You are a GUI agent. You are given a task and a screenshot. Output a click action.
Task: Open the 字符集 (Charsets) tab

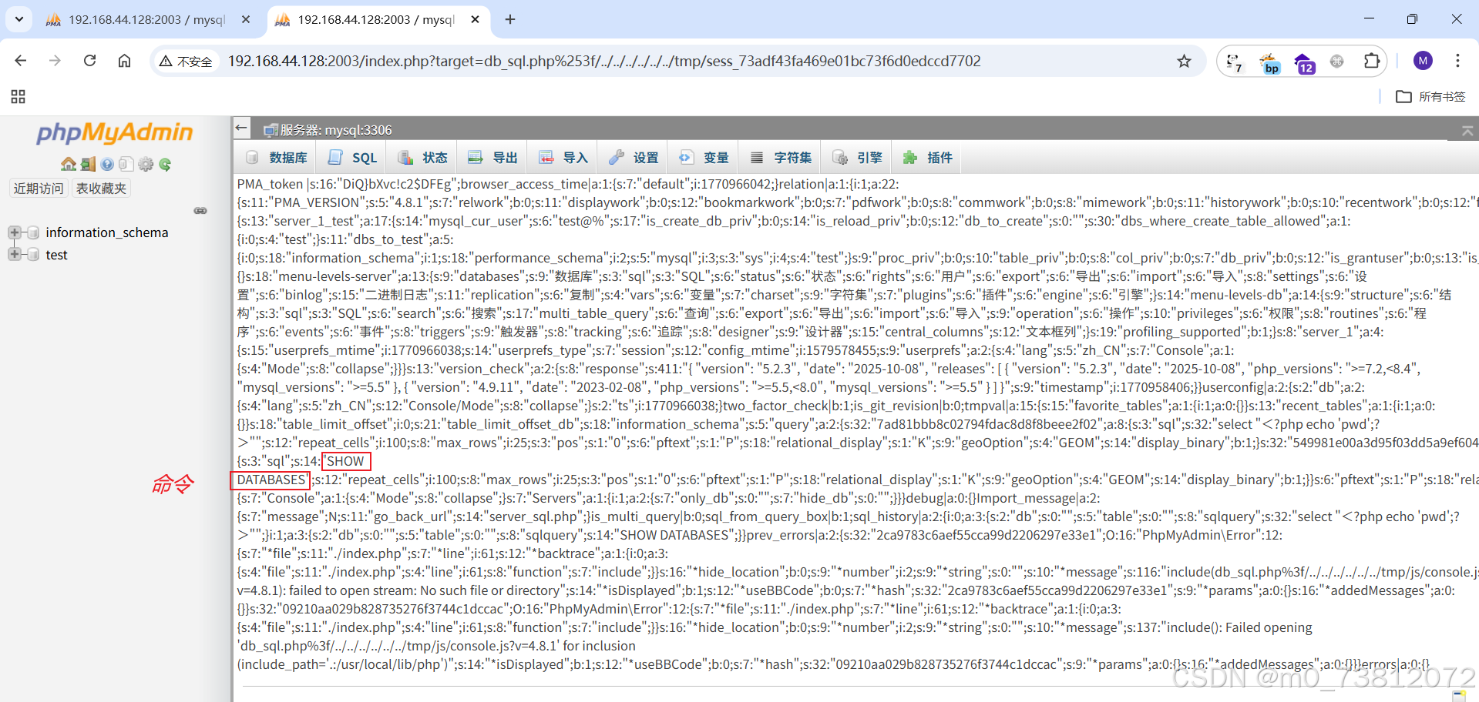pyautogui.click(x=780, y=158)
